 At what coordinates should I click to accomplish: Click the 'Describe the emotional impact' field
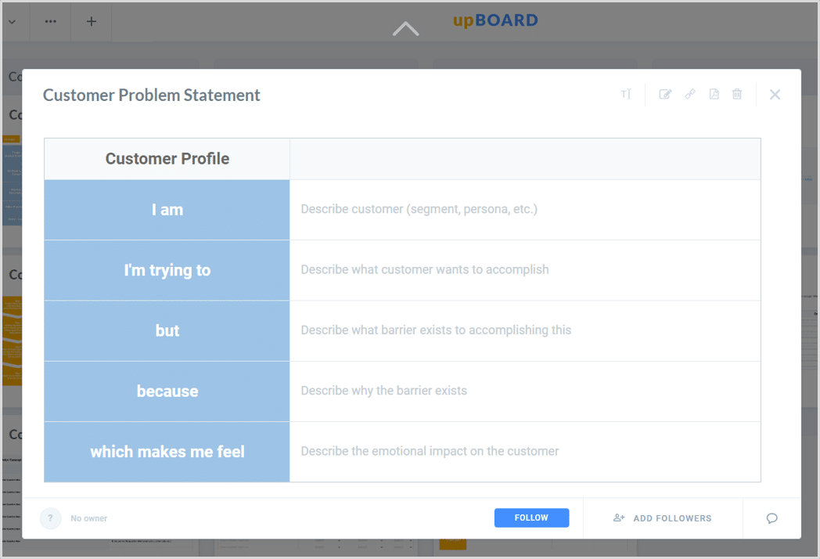pyautogui.click(x=525, y=452)
